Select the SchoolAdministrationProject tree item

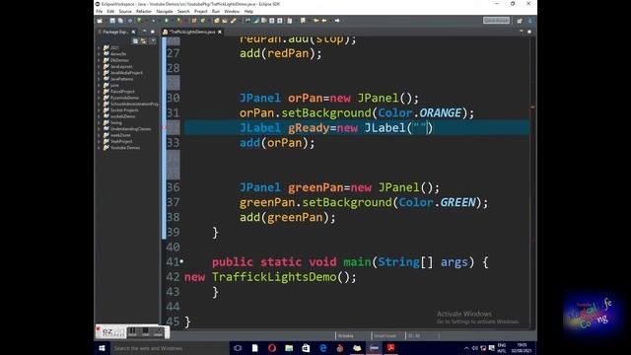click(x=134, y=104)
